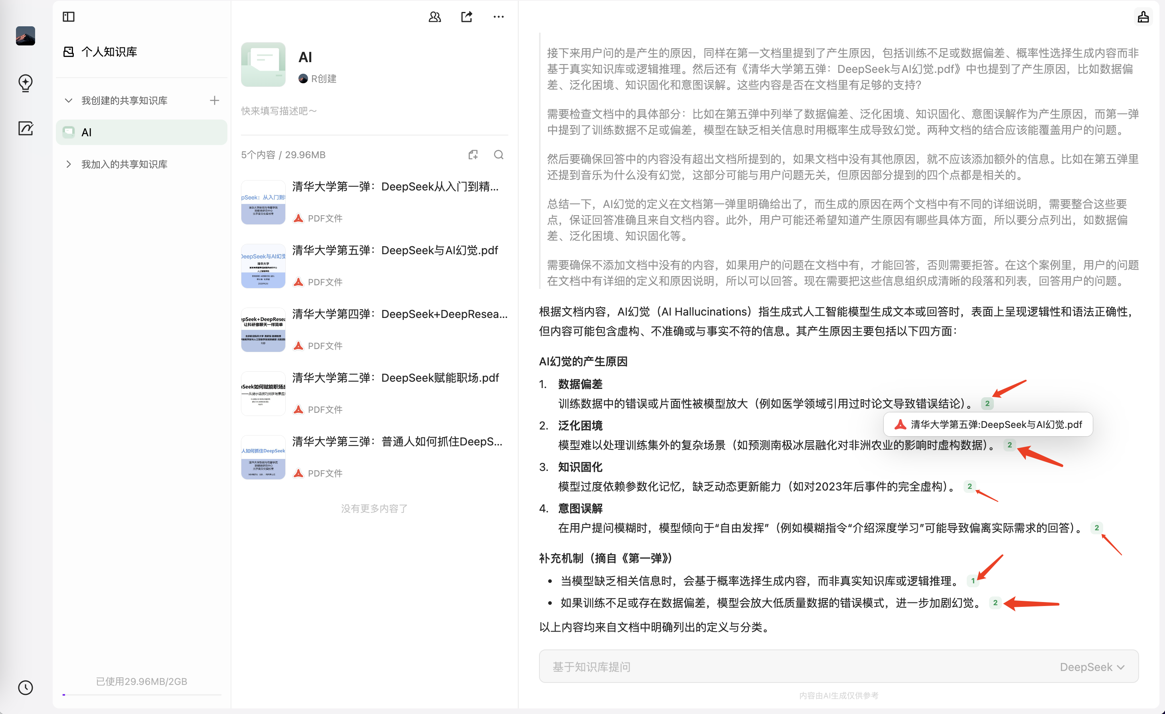The height and width of the screenshot is (714, 1165).
Task: Open the DeepSeek model dropdown
Action: [x=1092, y=667]
